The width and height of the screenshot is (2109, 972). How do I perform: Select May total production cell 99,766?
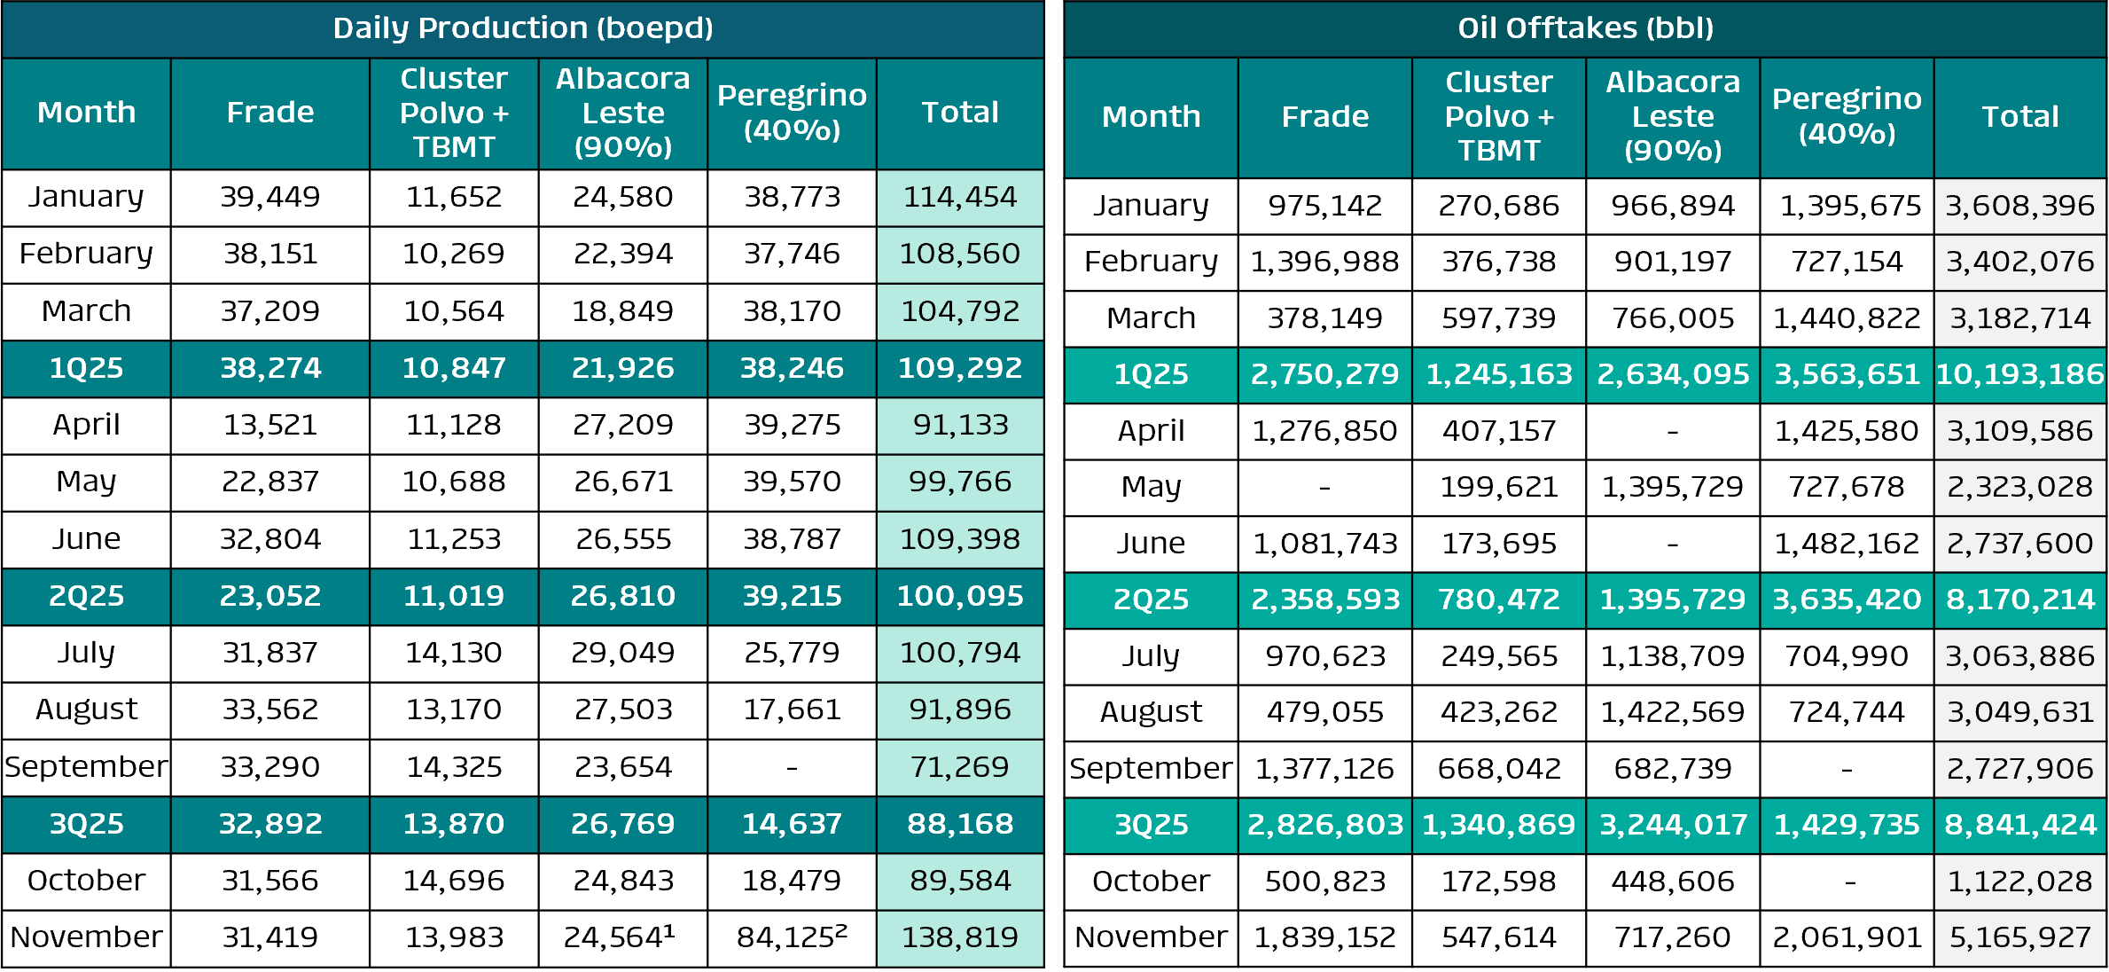[960, 482]
